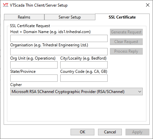153x139 pixels.
Task: Close the Thin Client/Server Setup dialog
Action: [148, 5]
